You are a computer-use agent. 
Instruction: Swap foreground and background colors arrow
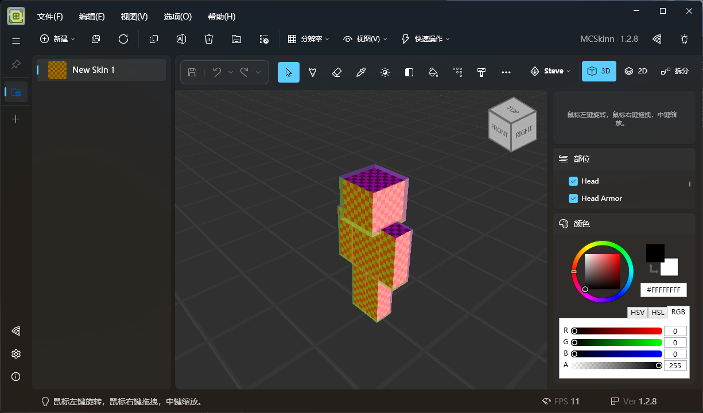coord(653,268)
